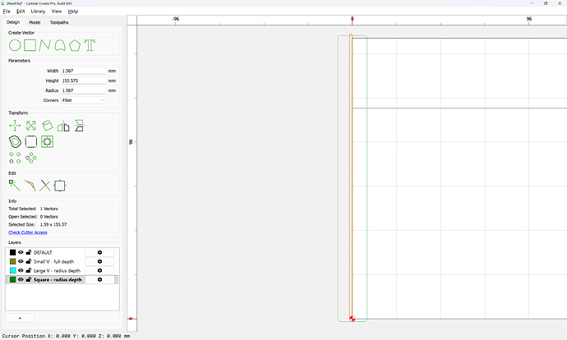Select the Small V - full depth layer name
Viewport: 567px width, 340px height.
tap(54, 262)
